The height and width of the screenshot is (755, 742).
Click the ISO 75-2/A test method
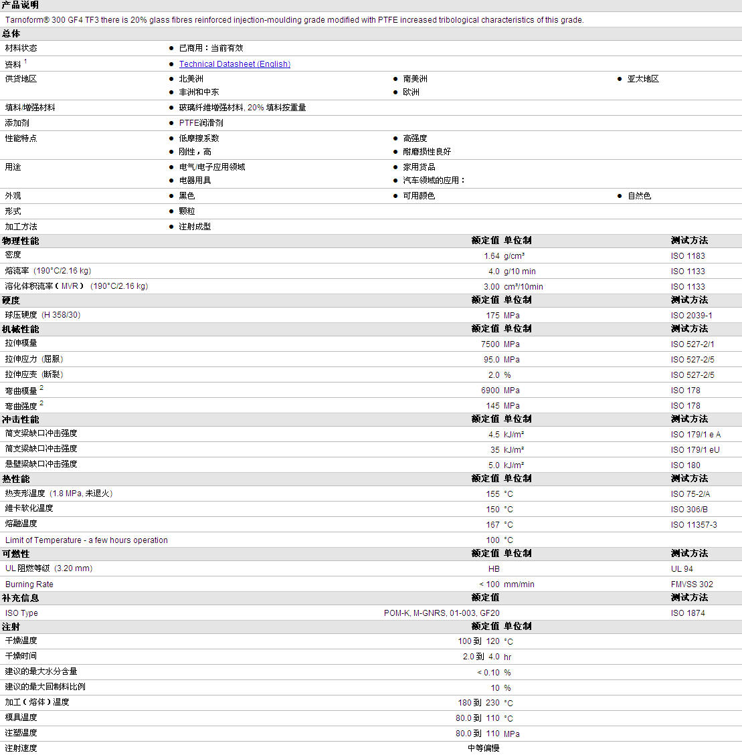[x=690, y=495]
